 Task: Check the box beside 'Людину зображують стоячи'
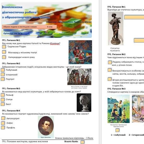pos(110,62)
